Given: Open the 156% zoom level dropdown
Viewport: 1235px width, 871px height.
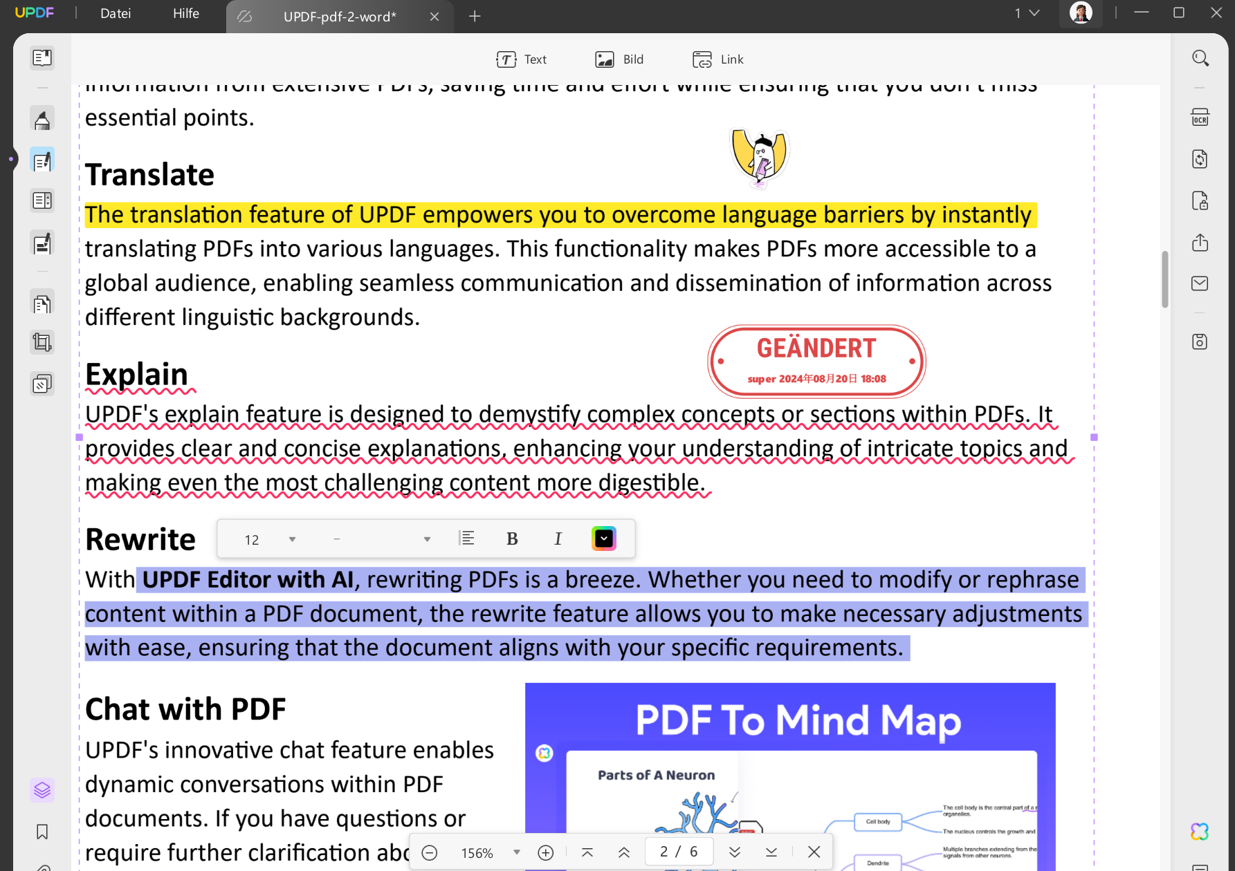Looking at the screenshot, I should tap(516, 852).
